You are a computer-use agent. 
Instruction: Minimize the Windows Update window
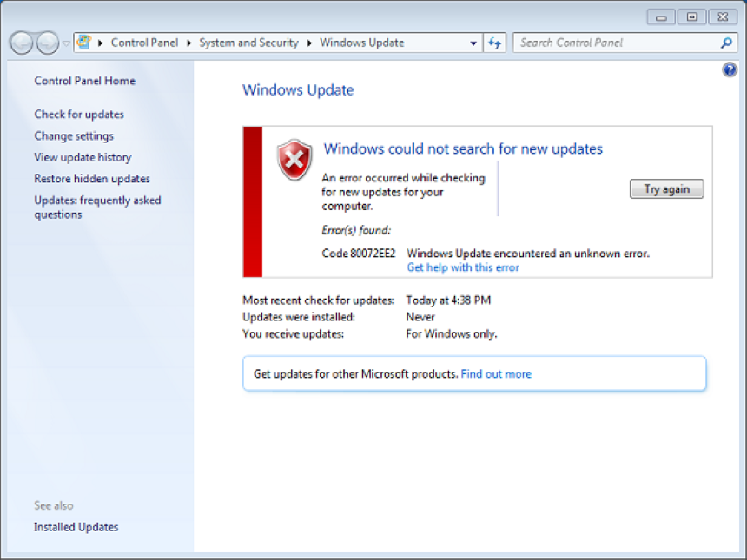[661, 17]
